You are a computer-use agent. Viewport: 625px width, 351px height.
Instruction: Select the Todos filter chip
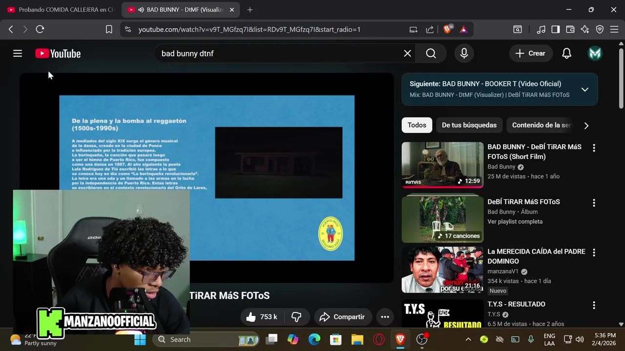click(417, 125)
